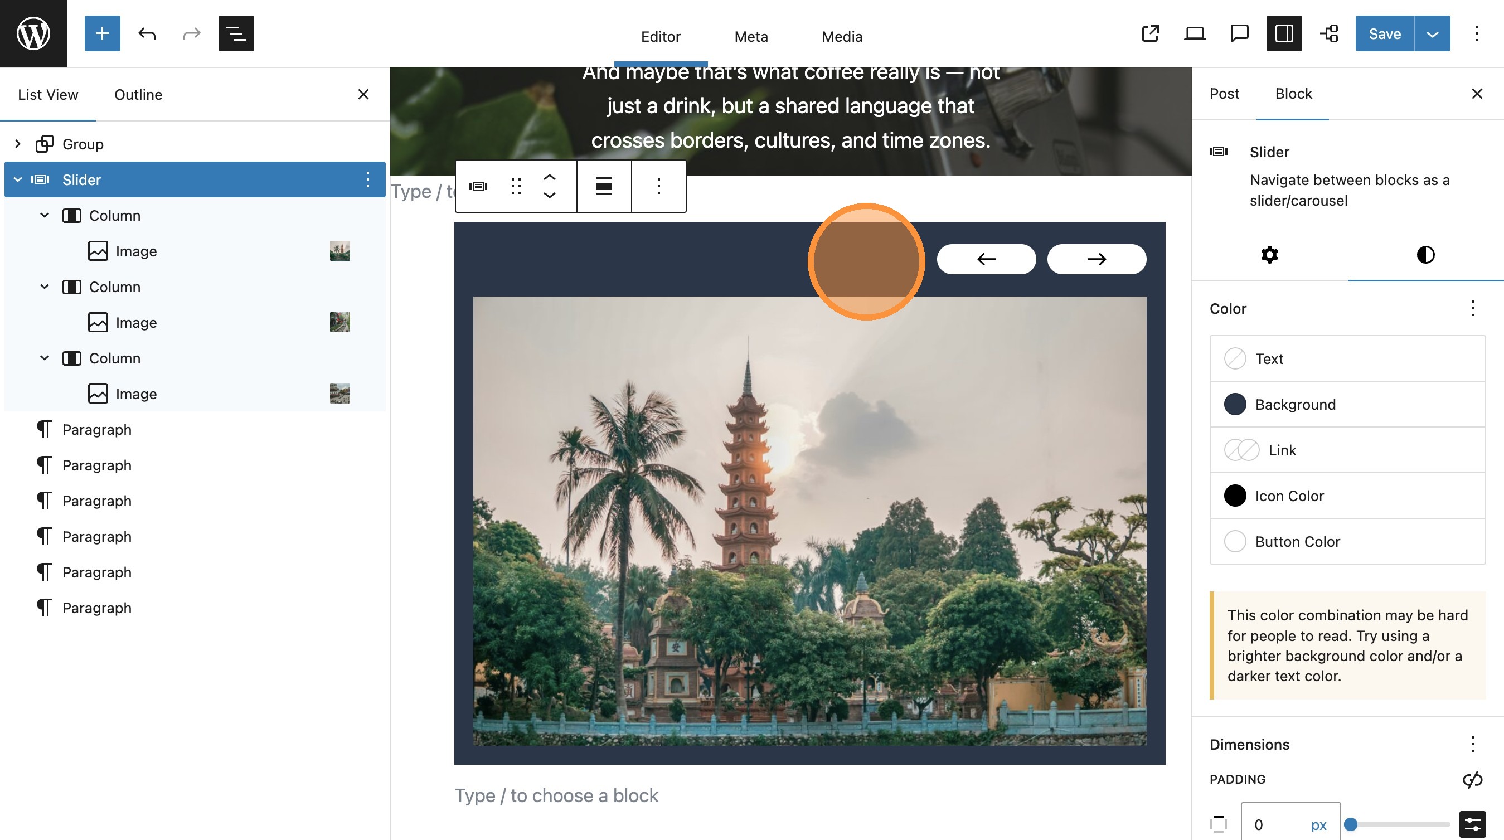Switch to the Outline tab

tap(138, 94)
